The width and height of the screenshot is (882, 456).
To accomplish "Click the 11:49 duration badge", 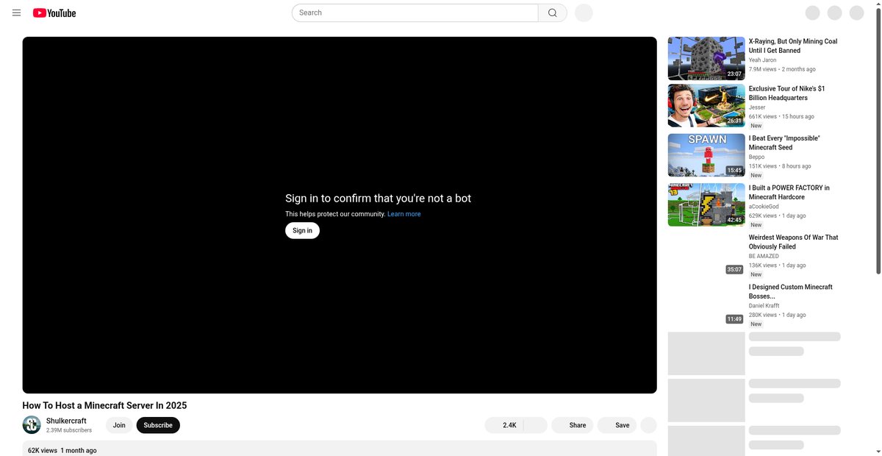I will click(734, 319).
